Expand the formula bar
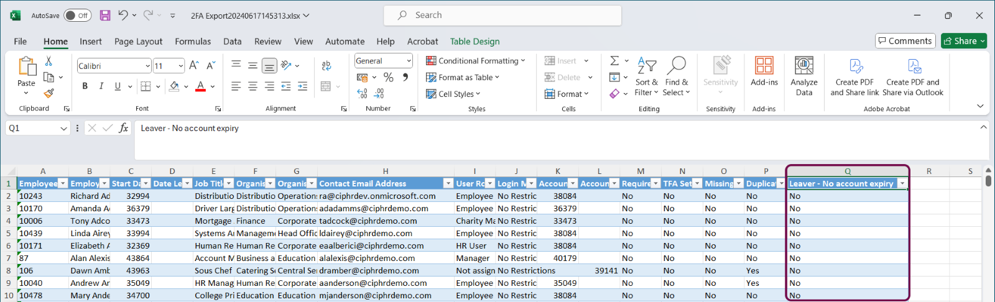 pyautogui.click(x=983, y=127)
